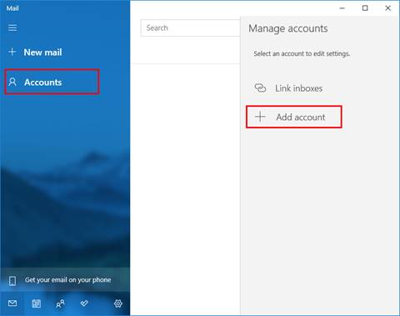Screen dimensions: 400x316
Task: Collapse the navigation pane with hamburger icon
Action: pyautogui.click(x=12, y=28)
